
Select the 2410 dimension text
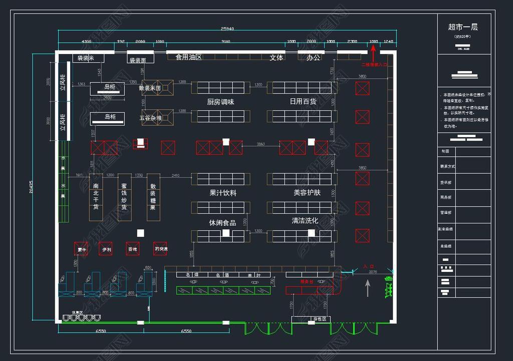[x=175, y=175]
